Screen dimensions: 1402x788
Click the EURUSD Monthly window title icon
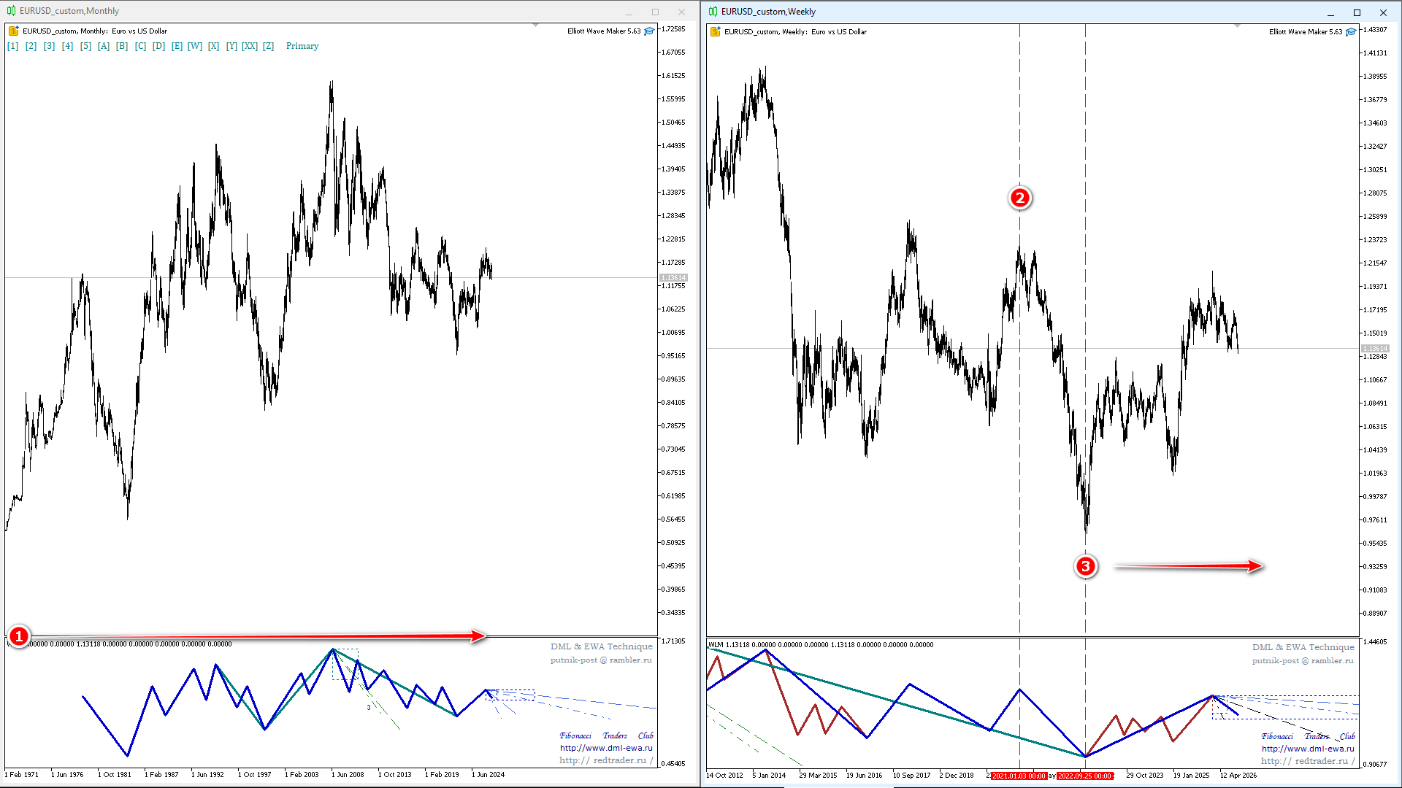tap(11, 11)
